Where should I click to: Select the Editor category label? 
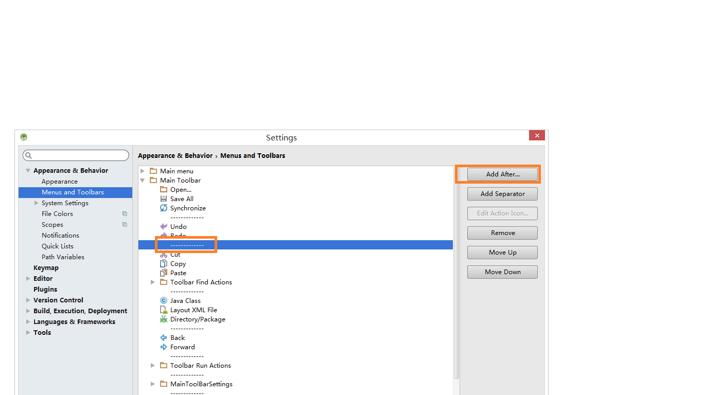pos(43,279)
